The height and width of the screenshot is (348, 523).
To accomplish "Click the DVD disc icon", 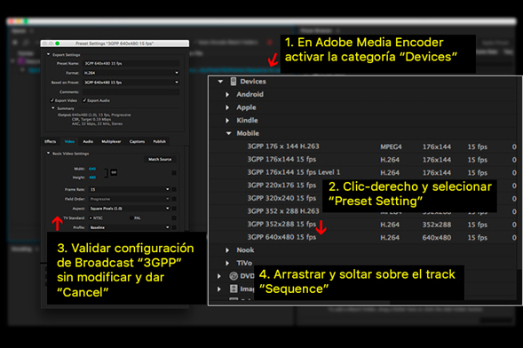I will coord(234,276).
